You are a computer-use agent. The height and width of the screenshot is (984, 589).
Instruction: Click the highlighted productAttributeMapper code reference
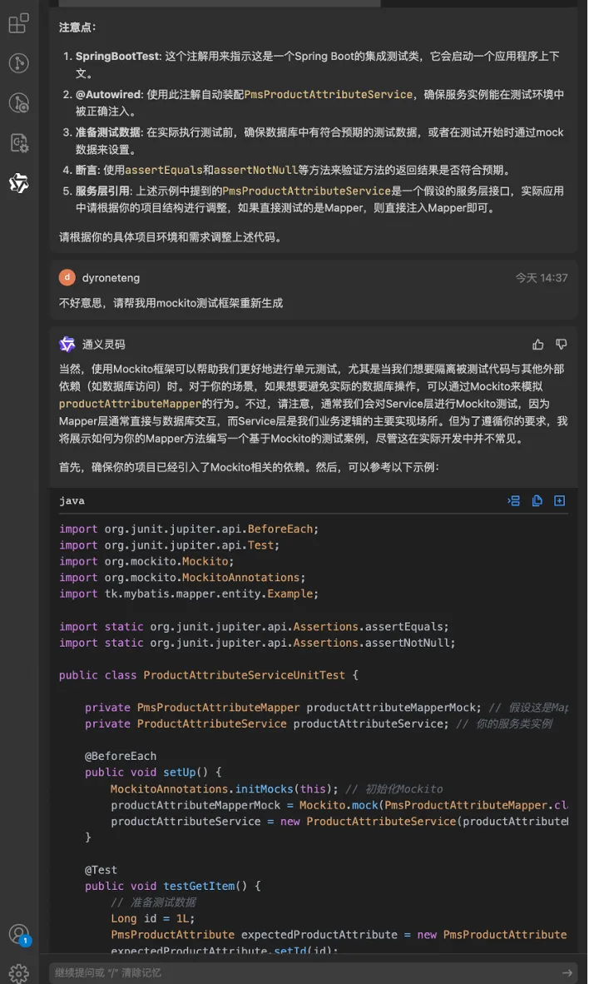coord(131,404)
